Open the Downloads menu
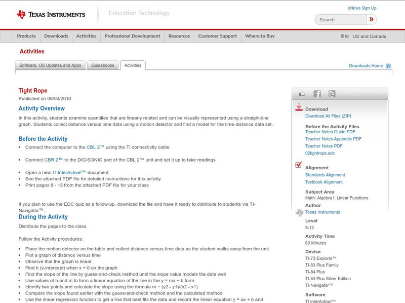Viewport: 405px width, 303px height. pyautogui.click(x=56, y=36)
